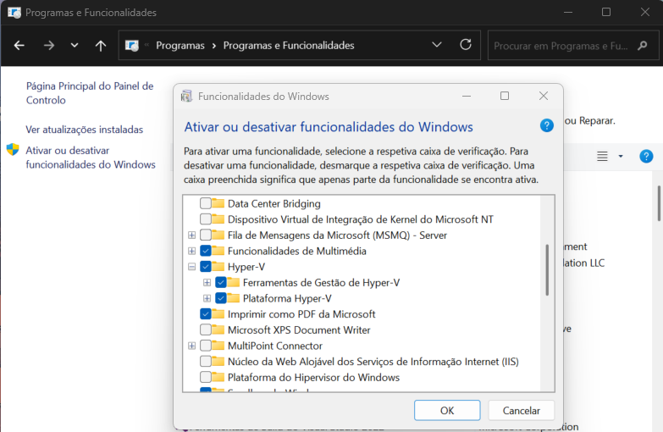This screenshot has width=663, height=432.
Task: Enable Microsoft XPS Document Writer checkbox
Action: (206, 330)
